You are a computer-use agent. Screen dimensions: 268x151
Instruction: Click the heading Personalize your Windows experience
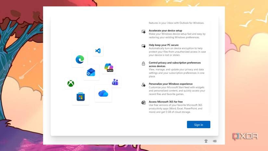(171, 84)
